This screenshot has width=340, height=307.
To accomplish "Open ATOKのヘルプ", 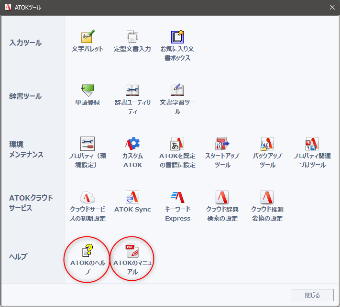I will 88,260.
